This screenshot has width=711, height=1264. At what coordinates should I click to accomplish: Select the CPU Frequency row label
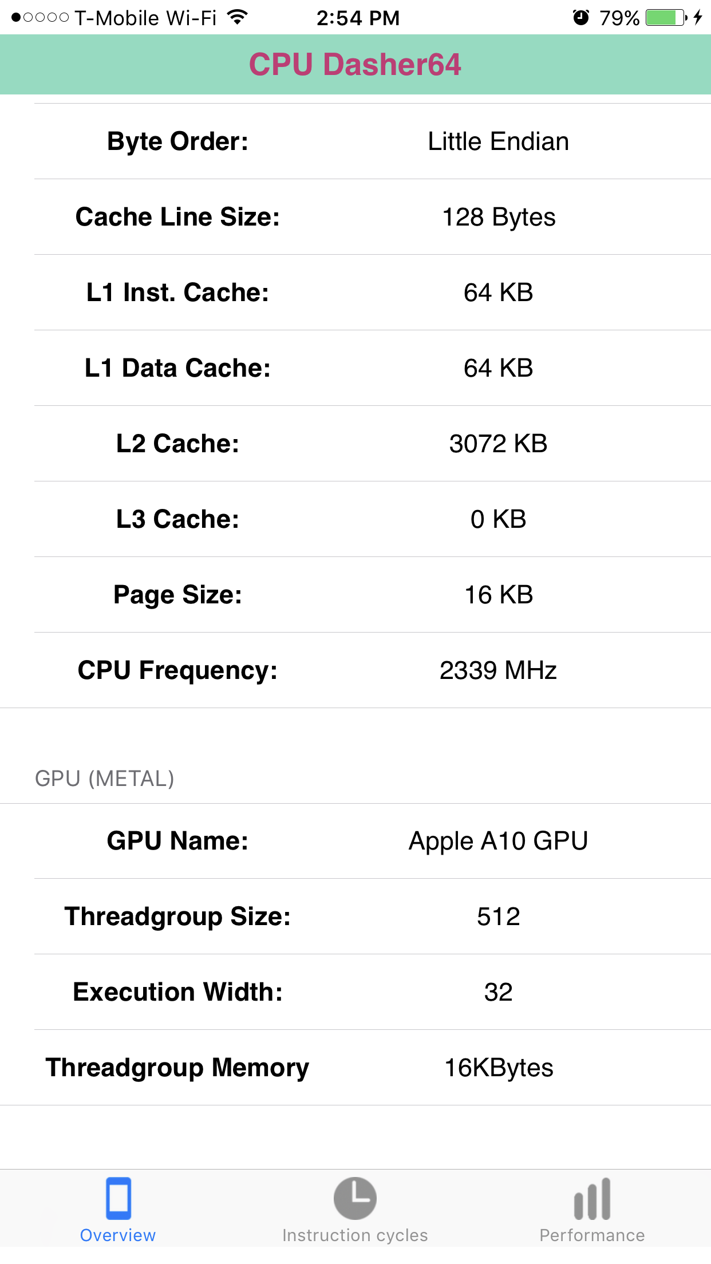(x=178, y=670)
